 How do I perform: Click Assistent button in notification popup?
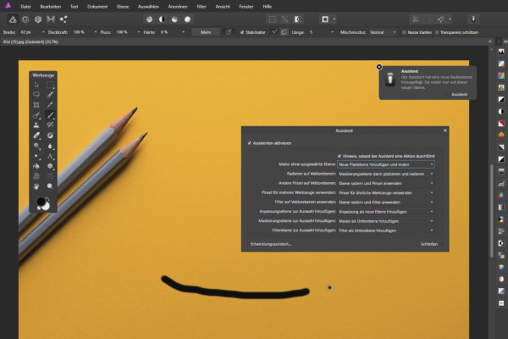click(x=459, y=94)
